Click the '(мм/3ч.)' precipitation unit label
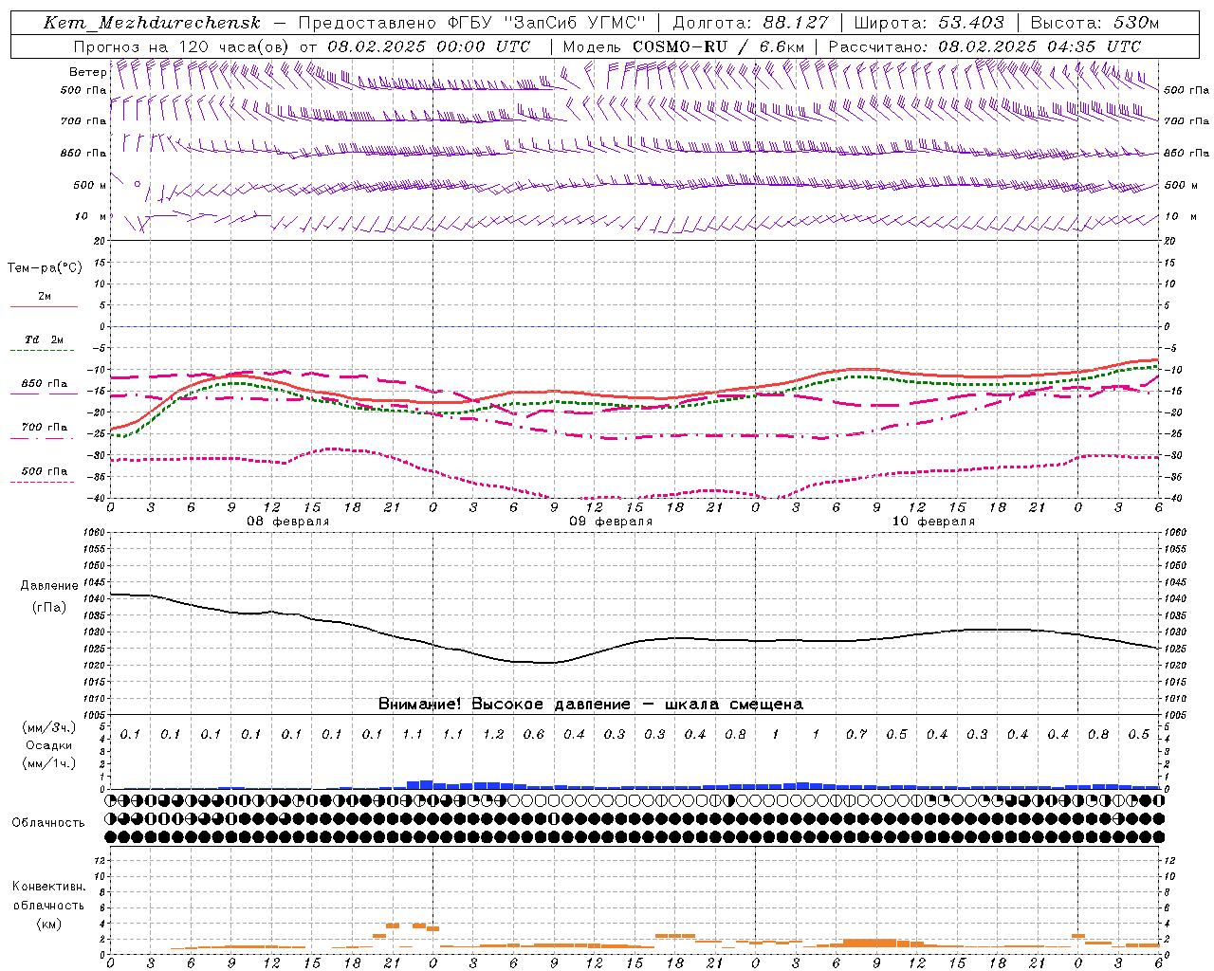This screenshot has width=1214, height=971. [x=49, y=727]
